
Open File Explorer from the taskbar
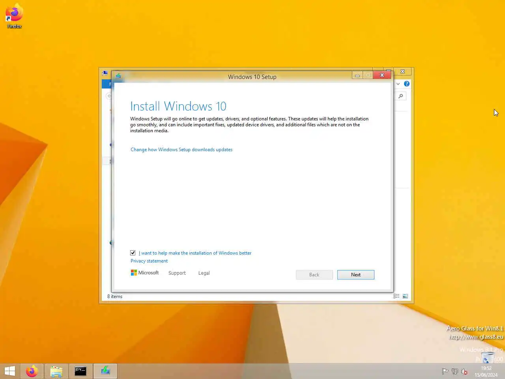[56, 371]
